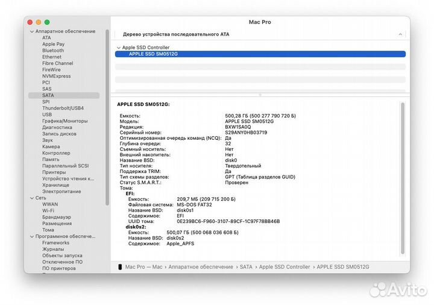Screen dimensions: 434x305
Task: Select the highlighted SATA item
Action: (x=64, y=95)
